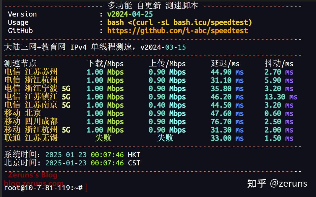Select the version string v2024-04-25
The width and height of the screenshot is (316, 197).
(130, 14)
